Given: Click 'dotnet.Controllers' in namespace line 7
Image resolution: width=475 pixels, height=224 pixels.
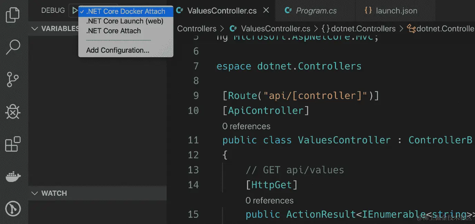Looking at the screenshot, I should [309, 66].
